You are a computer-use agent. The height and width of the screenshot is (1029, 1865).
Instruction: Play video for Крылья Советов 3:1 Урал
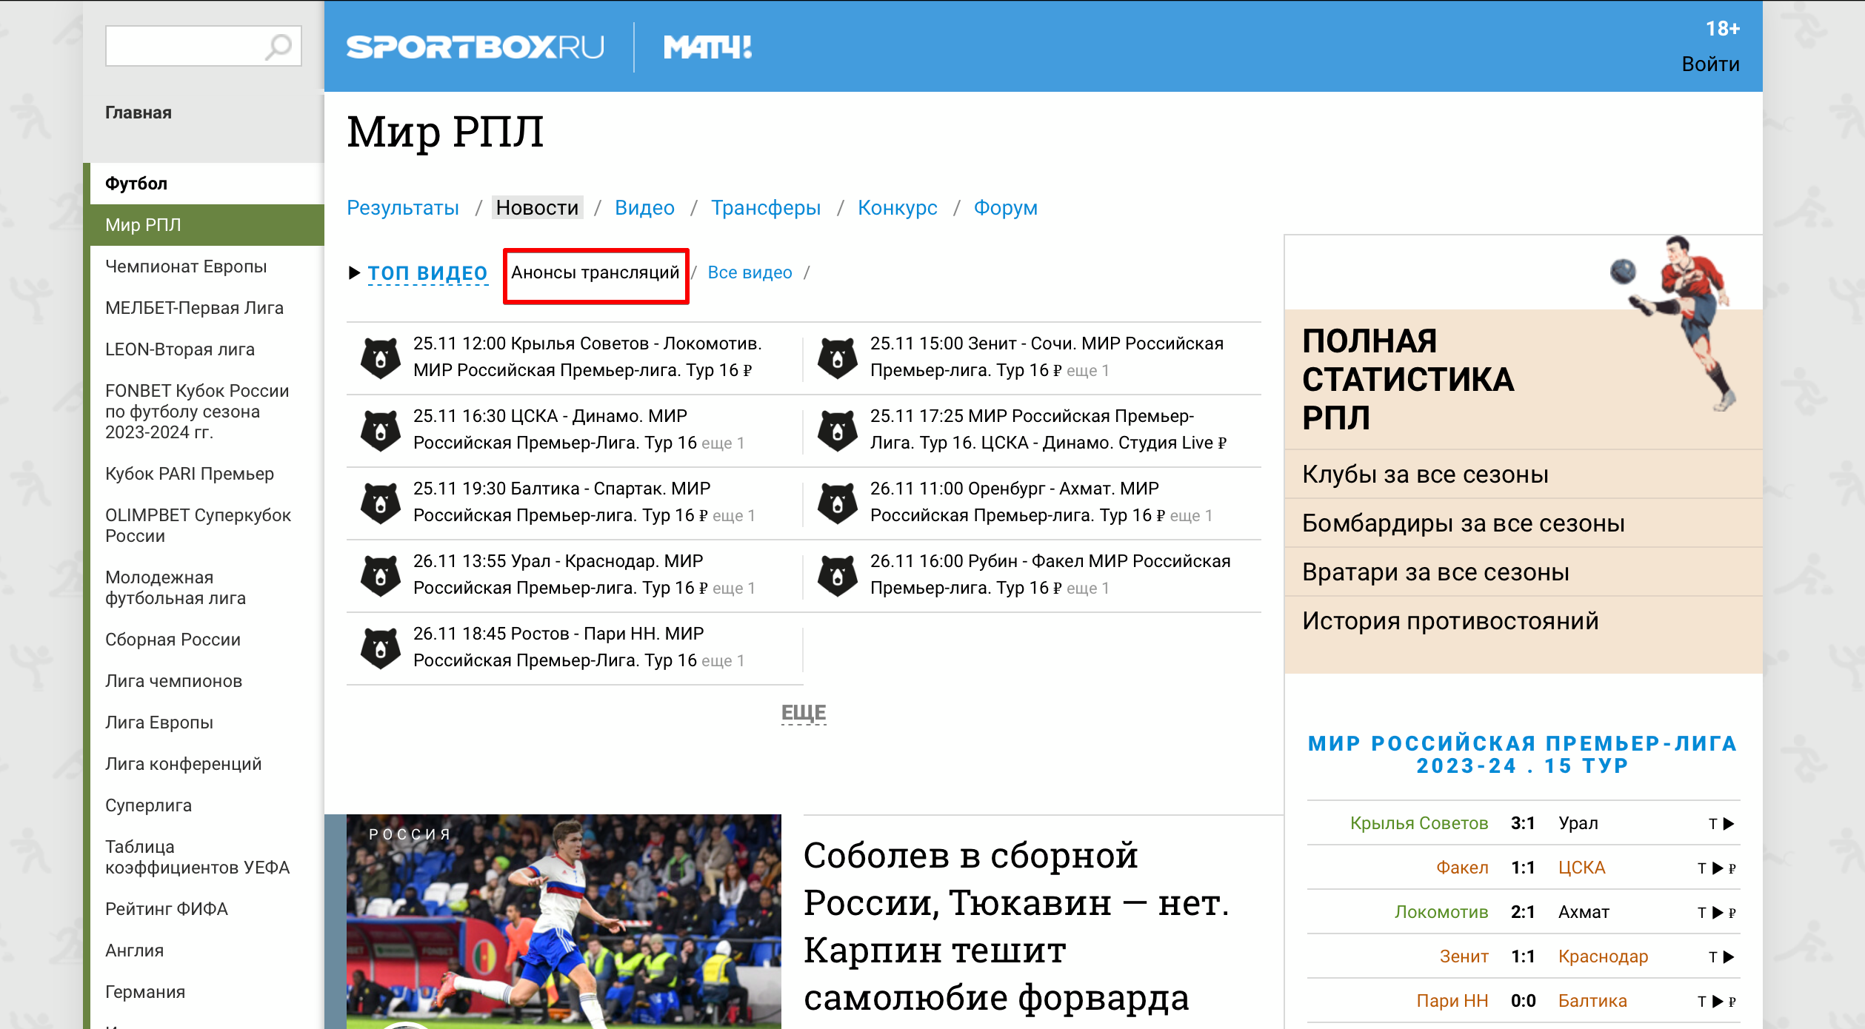tap(1729, 824)
